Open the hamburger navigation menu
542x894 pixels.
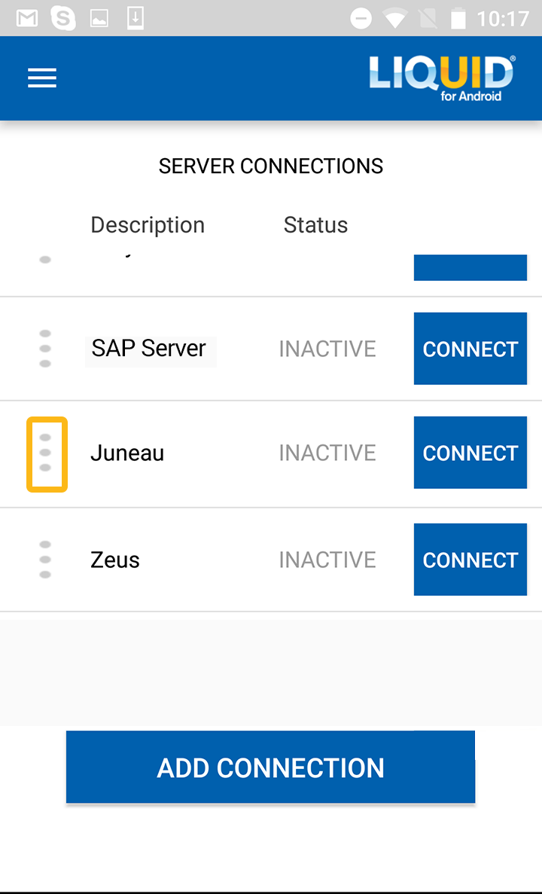(x=42, y=78)
